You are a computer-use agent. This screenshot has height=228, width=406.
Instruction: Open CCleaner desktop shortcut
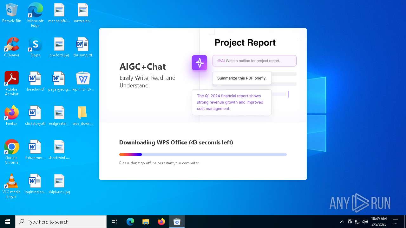12,47
